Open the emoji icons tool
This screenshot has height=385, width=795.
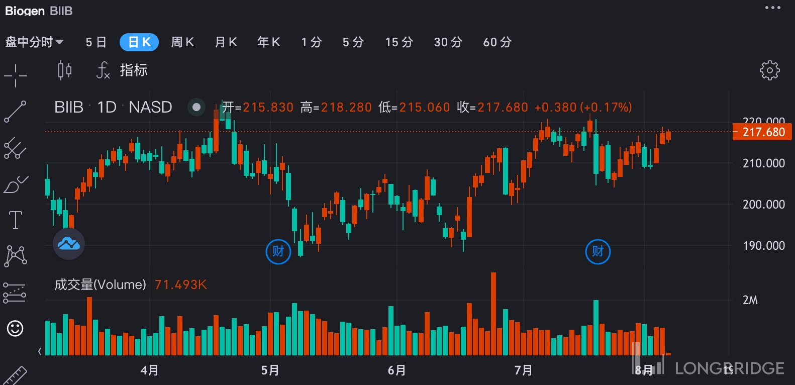[15, 329]
